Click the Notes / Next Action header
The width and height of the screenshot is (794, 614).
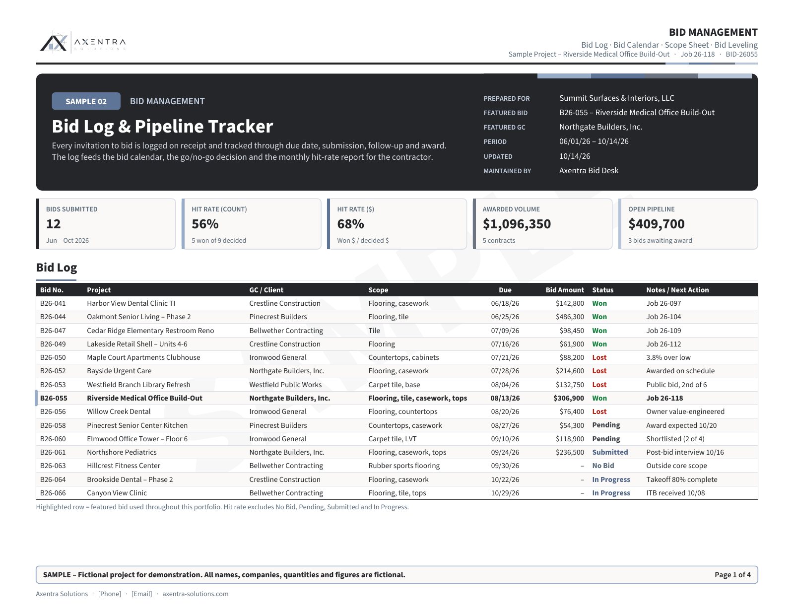click(x=677, y=290)
